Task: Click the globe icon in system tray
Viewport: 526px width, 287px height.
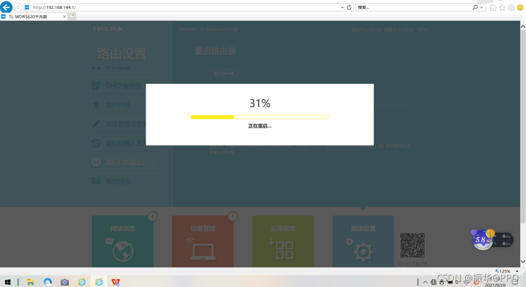Action: pyautogui.click(x=434, y=282)
